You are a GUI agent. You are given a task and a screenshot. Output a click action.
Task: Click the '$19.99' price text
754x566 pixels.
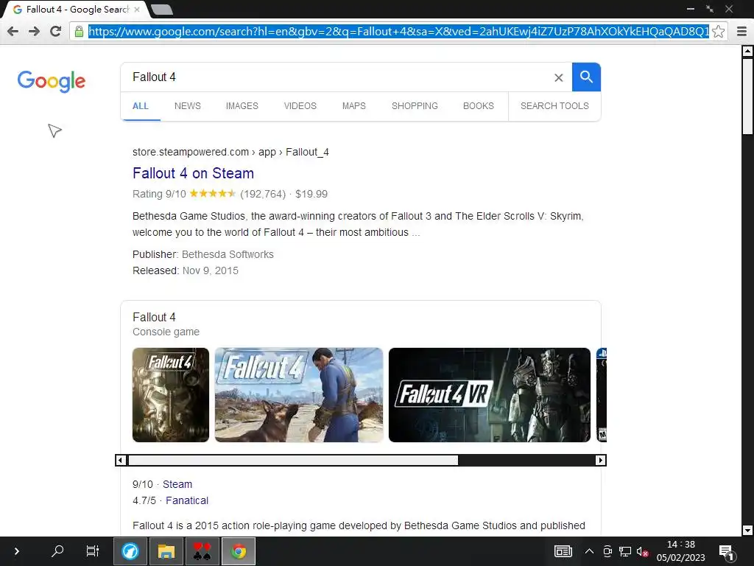coord(311,194)
